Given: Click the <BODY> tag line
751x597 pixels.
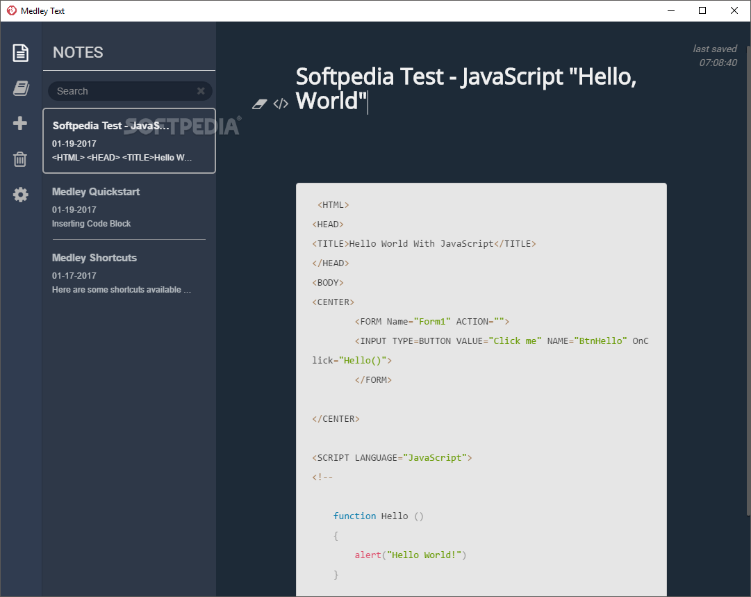Looking at the screenshot, I should coord(328,283).
